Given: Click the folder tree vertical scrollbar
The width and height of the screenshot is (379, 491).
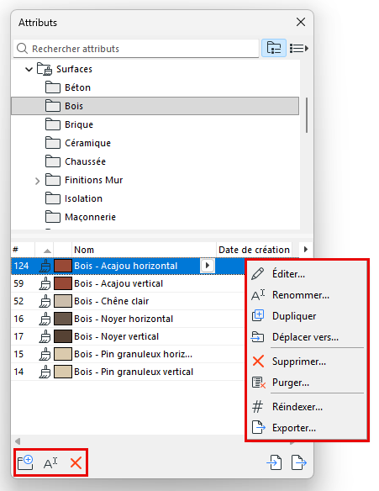Looking at the screenshot, I should (x=307, y=115).
